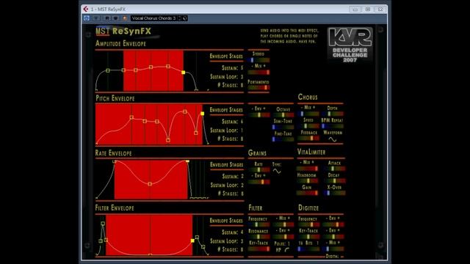Viewport: 470px width, 264px height.
Task: Adjust the BPM Repeat slider
Action: (333, 126)
